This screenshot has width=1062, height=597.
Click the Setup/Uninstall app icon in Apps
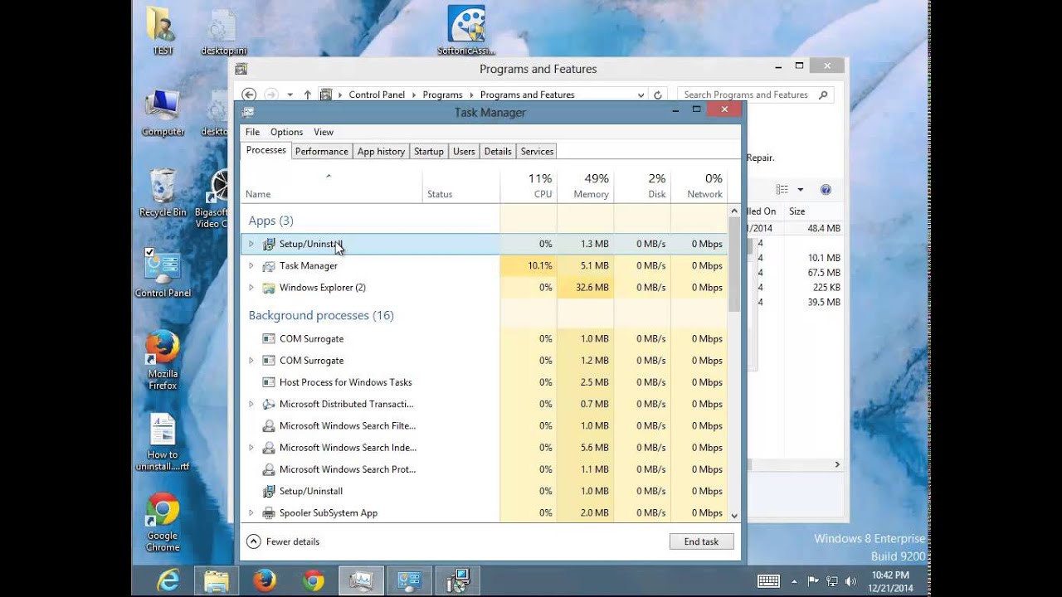click(x=269, y=244)
